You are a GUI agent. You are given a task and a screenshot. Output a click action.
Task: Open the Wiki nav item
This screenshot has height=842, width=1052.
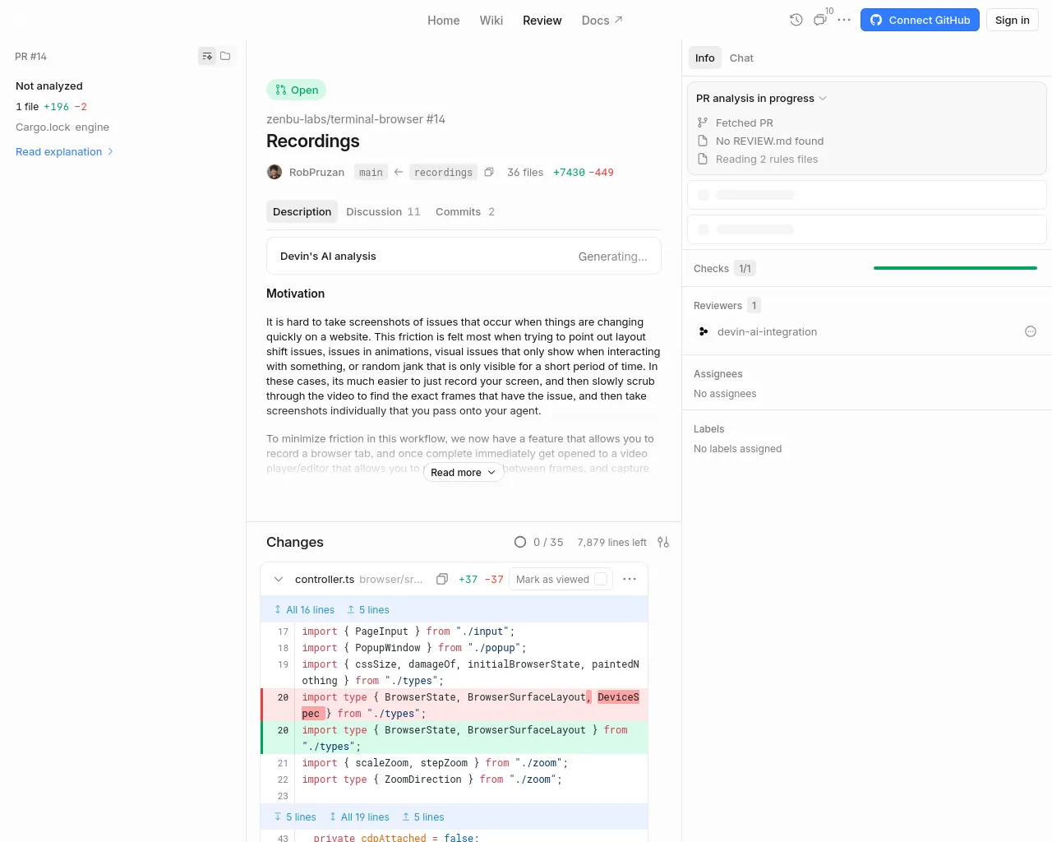(491, 20)
